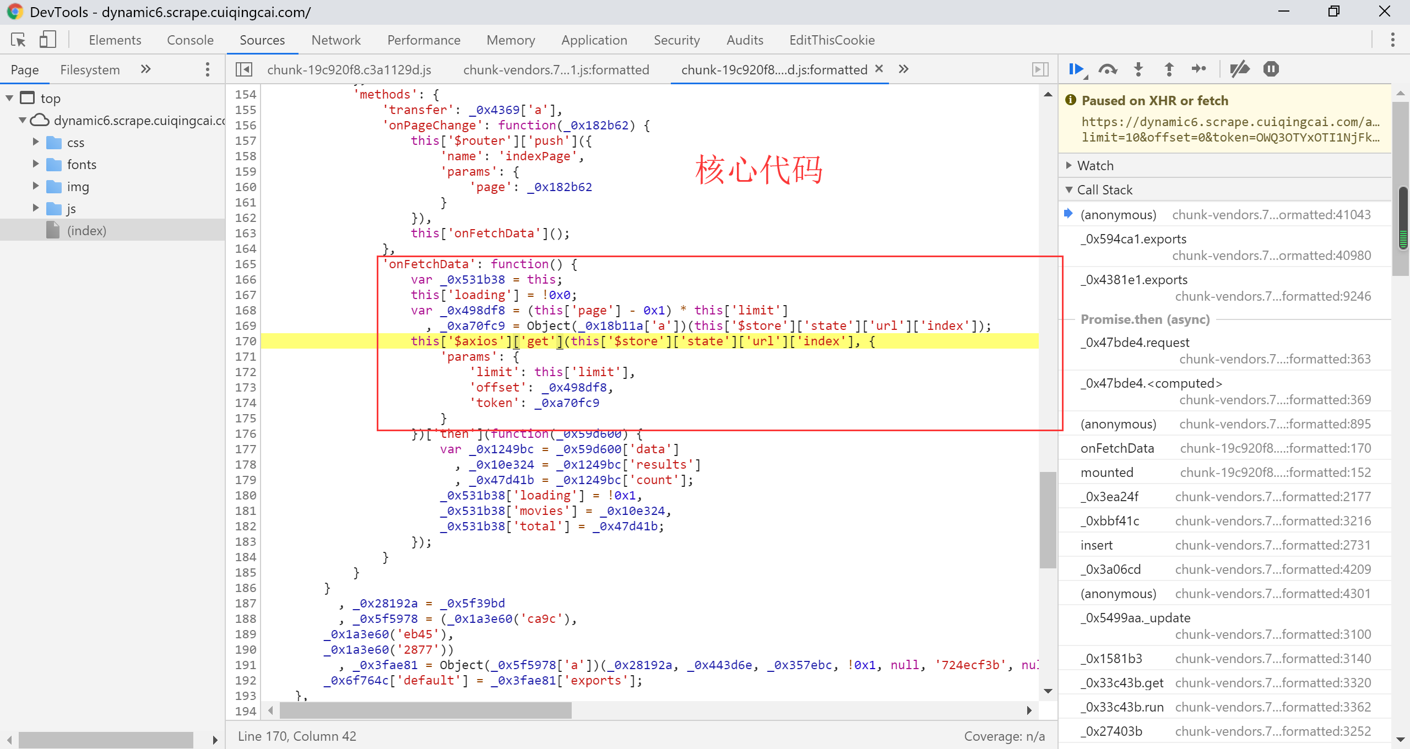The width and height of the screenshot is (1410, 749).
Task: Hide the navigator sidebar panel
Action: pyautogui.click(x=244, y=69)
